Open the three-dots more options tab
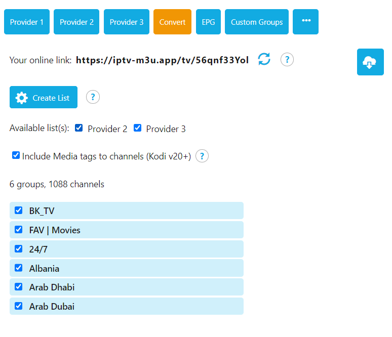Screen dimensions: 392x337 pyautogui.click(x=305, y=22)
